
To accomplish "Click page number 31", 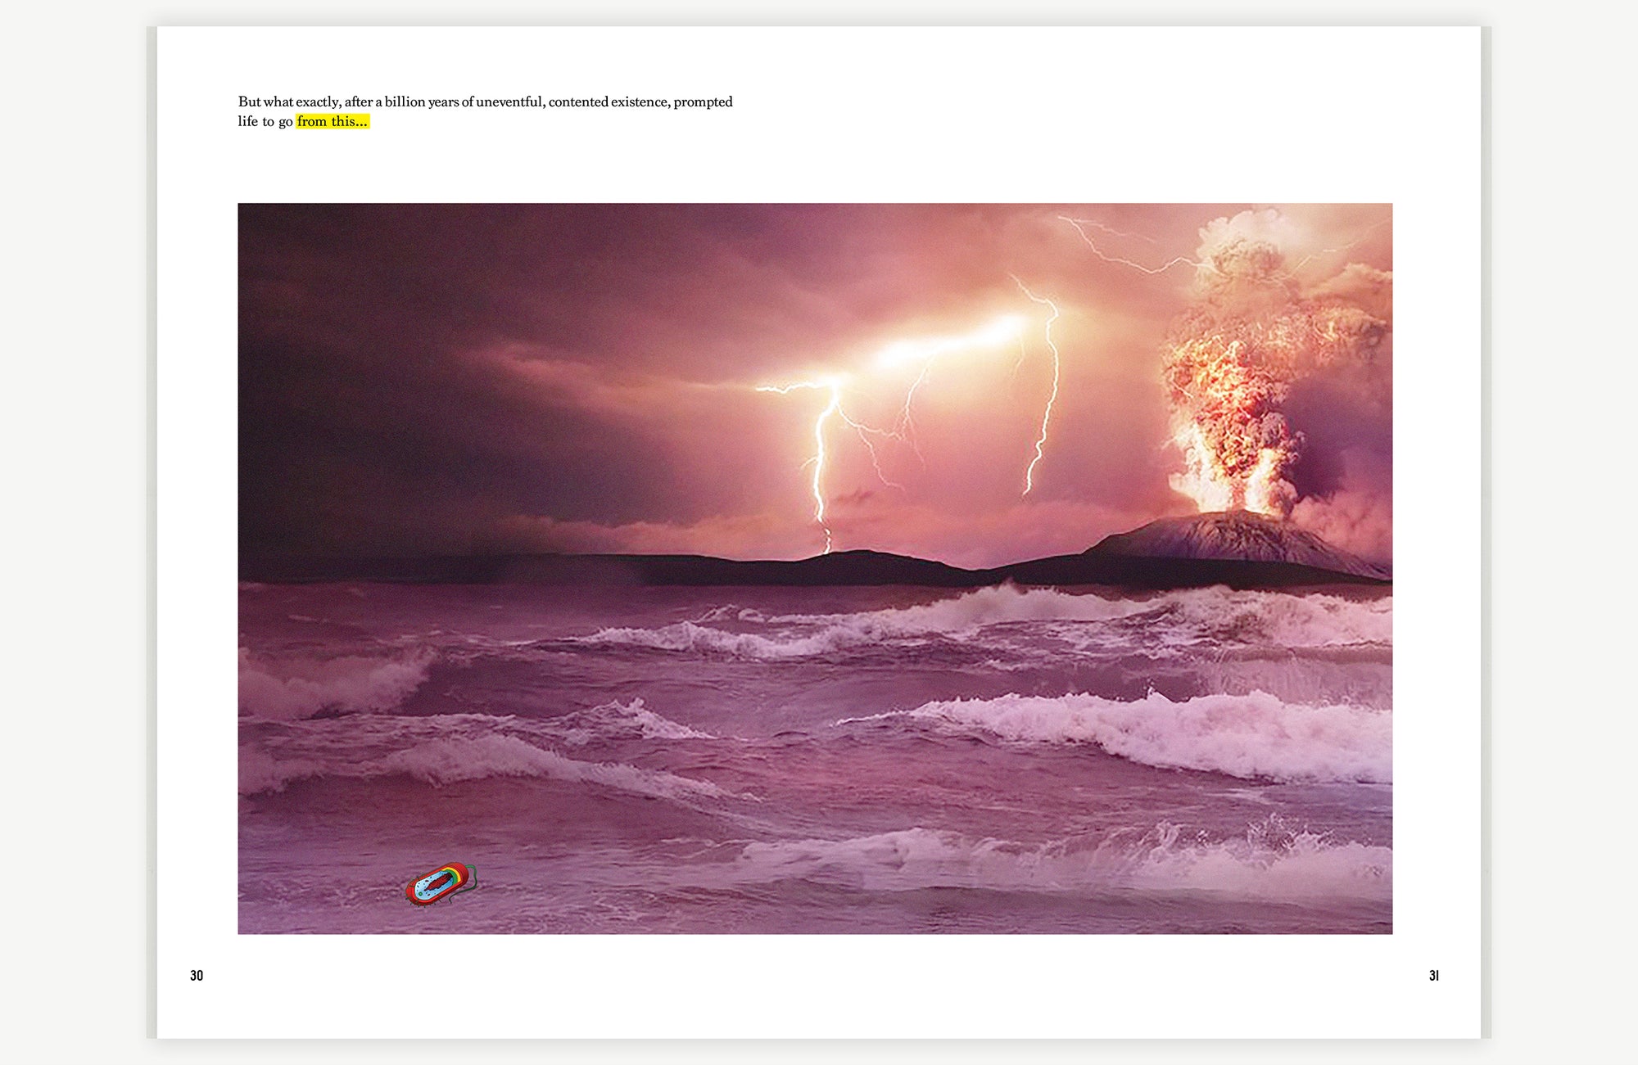I will (1433, 975).
